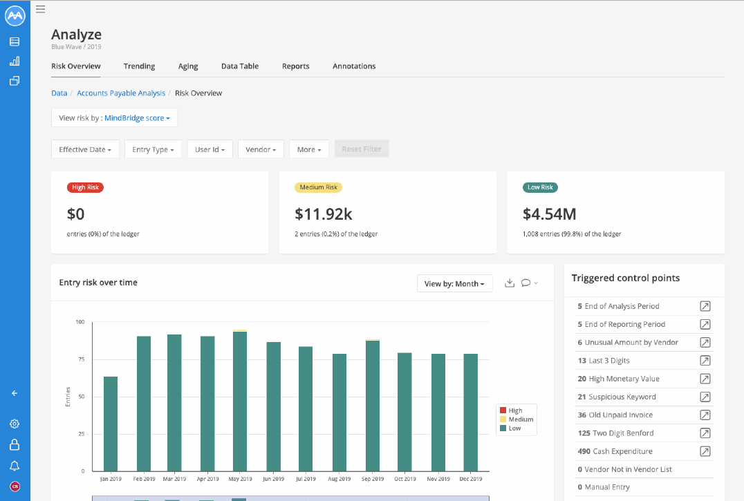Click $11.92k medium risk amount
This screenshot has height=501, width=744.
pyautogui.click(x=324, y=214)
